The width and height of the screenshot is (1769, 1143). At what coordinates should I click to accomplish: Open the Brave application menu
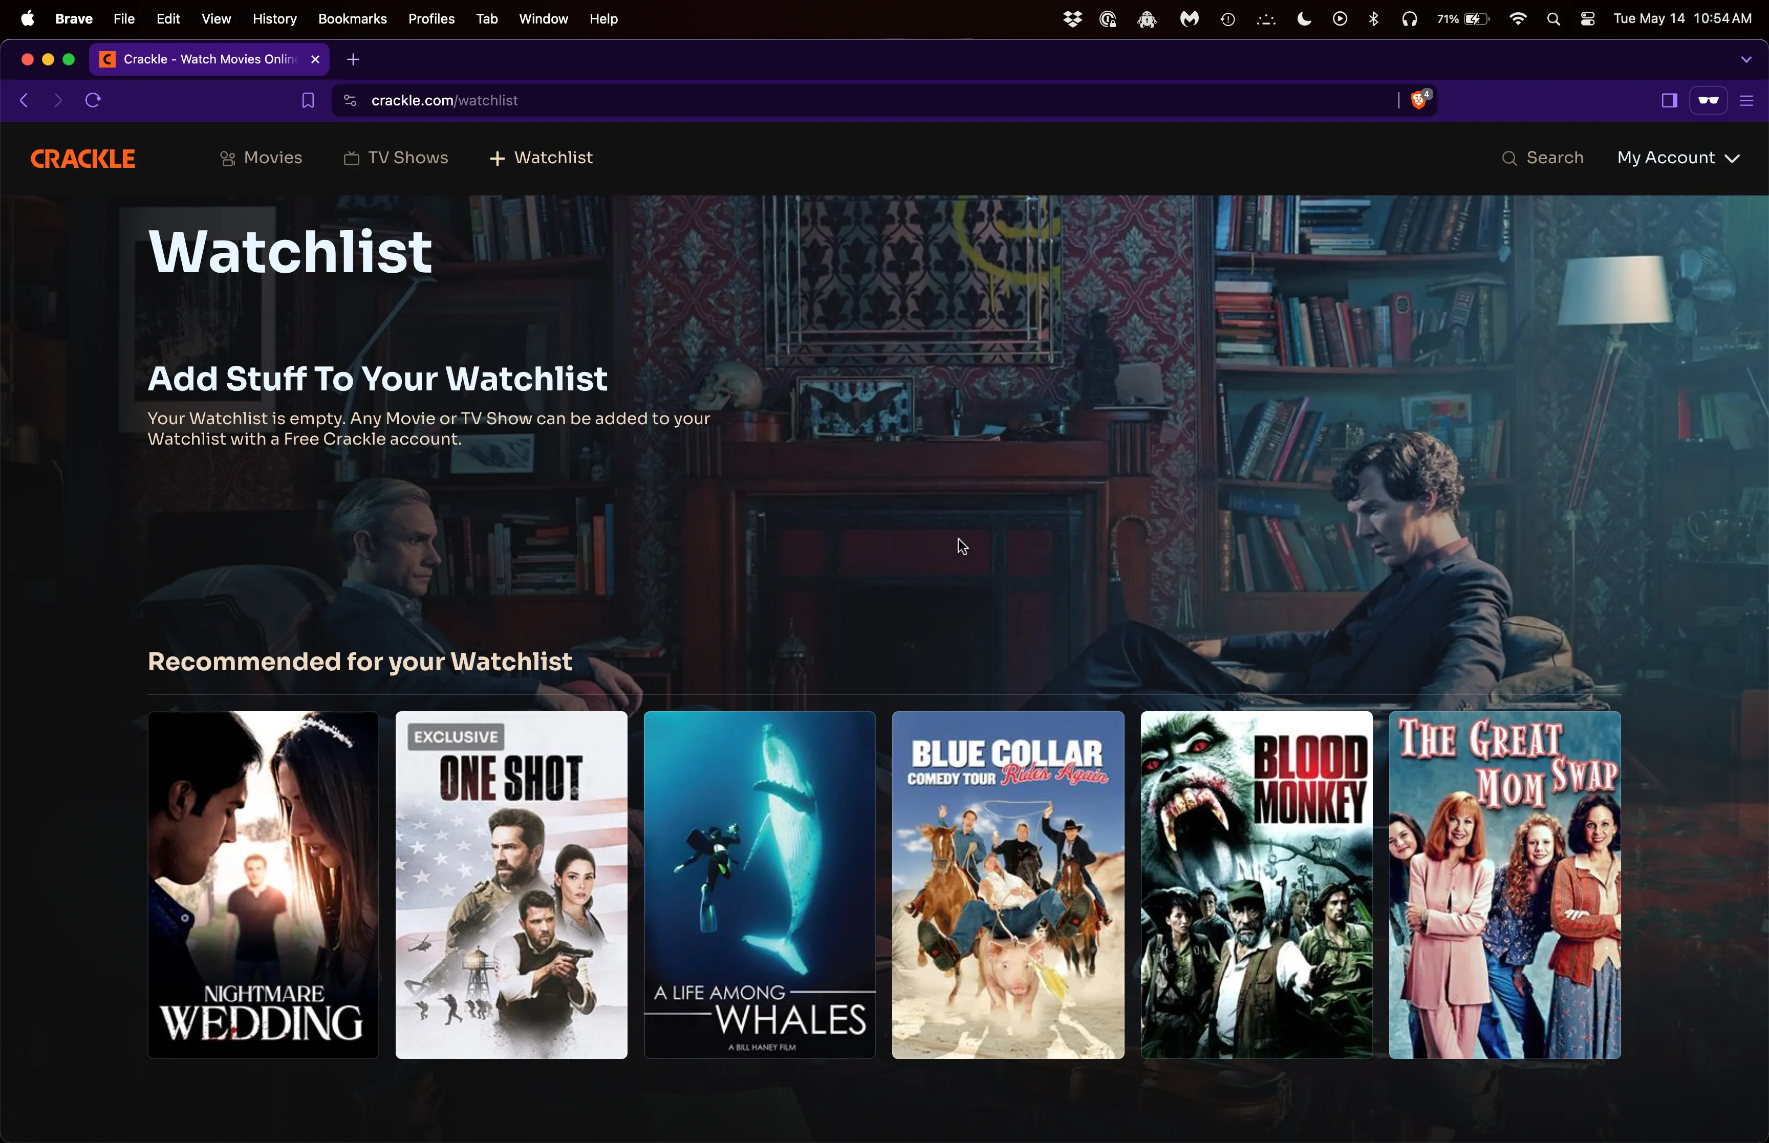click(74, 18)
